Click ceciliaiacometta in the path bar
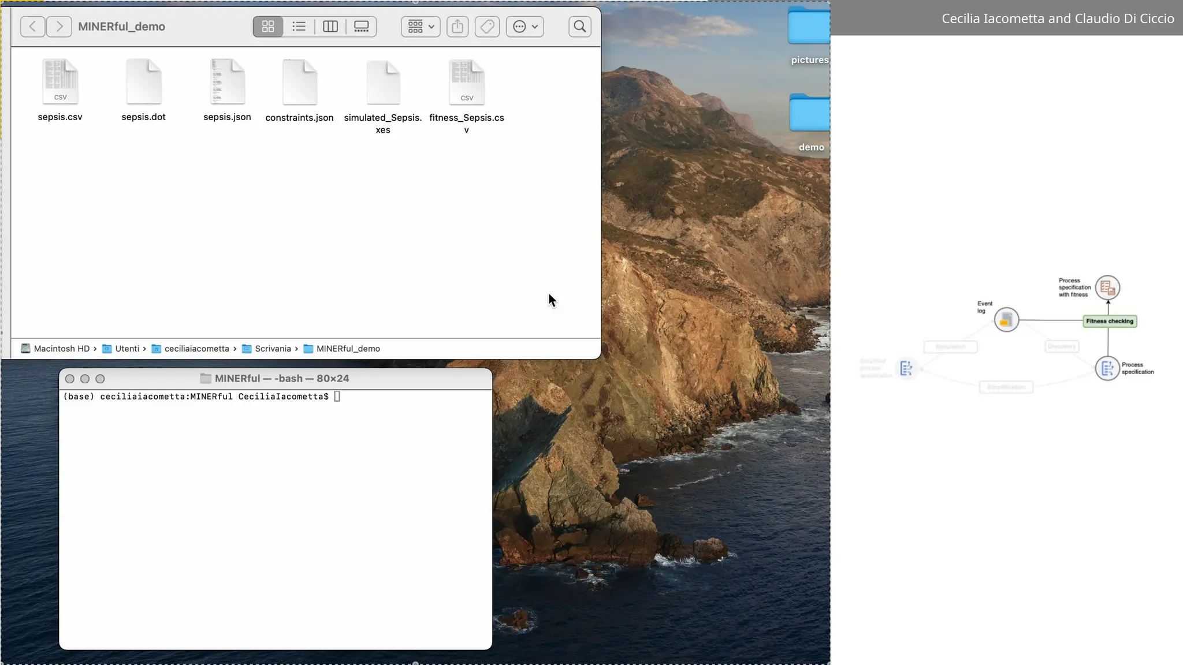The width and height of the screenshot is (1183, 665). (x=196, y=349)
